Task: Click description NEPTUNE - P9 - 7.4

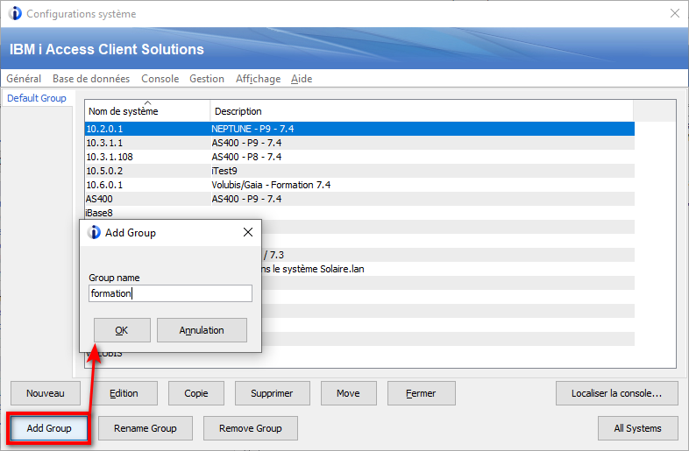Action: pyautogui.click(x=252, y=129)
